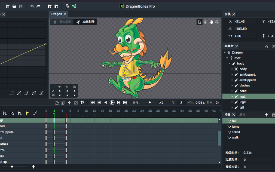Click the timeline zoom slider handle

coord(12,167)
